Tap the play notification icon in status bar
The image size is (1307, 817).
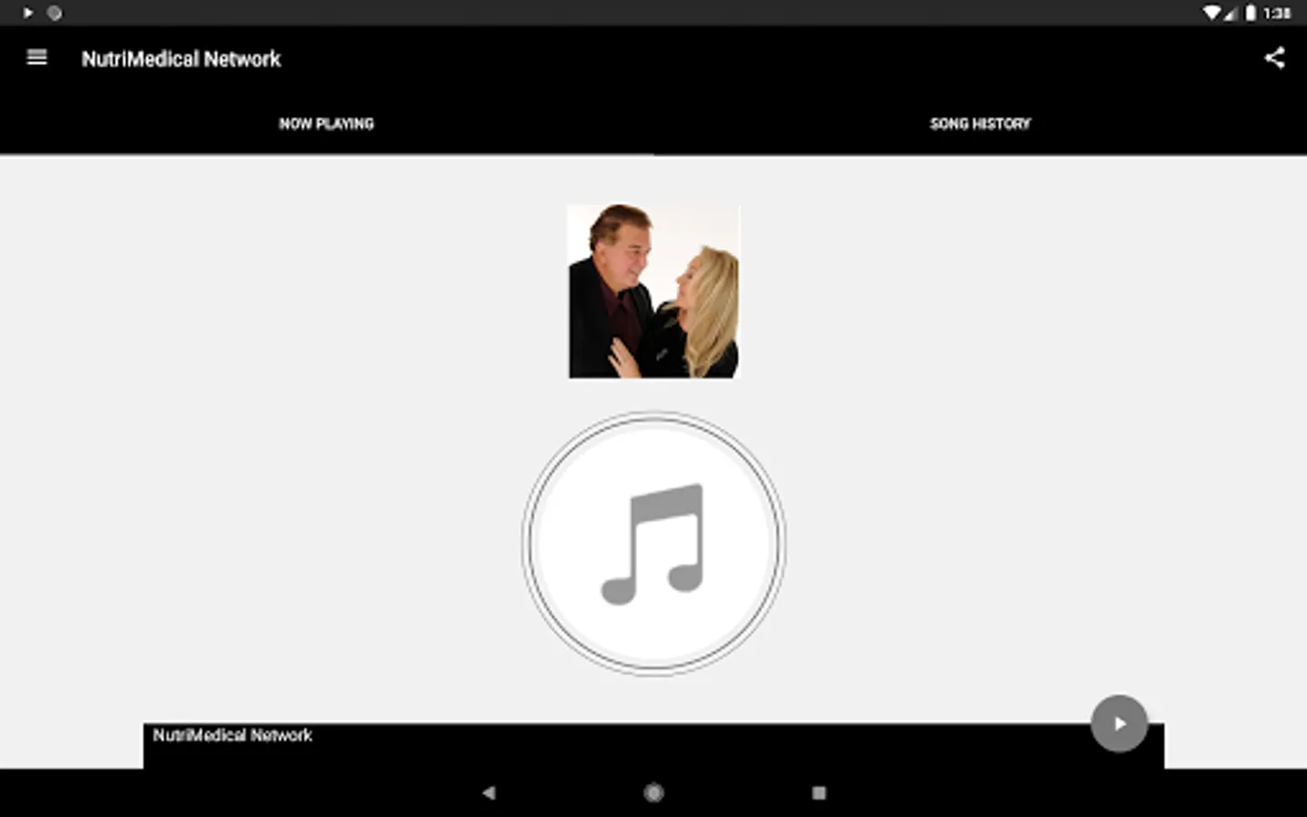[x=28, y=13]
